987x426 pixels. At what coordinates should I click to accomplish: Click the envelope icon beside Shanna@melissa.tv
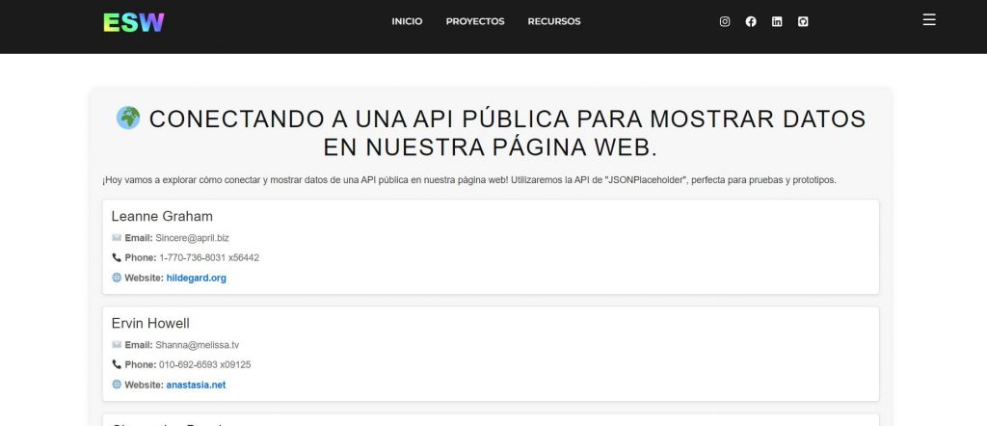117,345
